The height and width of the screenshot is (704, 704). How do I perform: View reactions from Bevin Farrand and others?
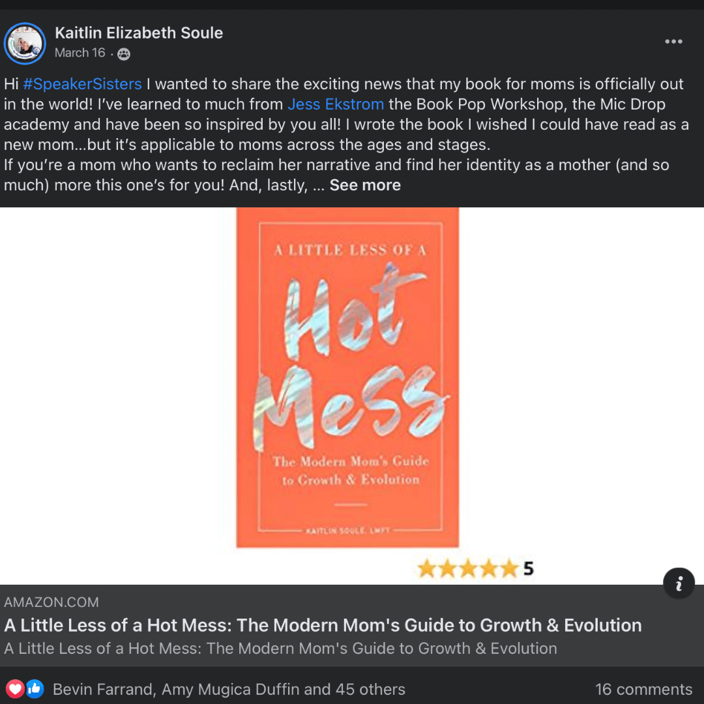(x=229, y=689)
